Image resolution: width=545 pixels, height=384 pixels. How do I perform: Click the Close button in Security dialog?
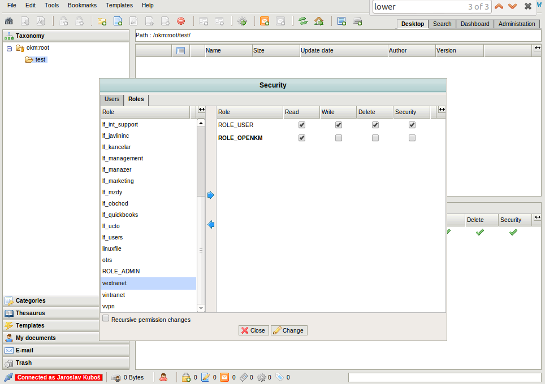[253, 330]
